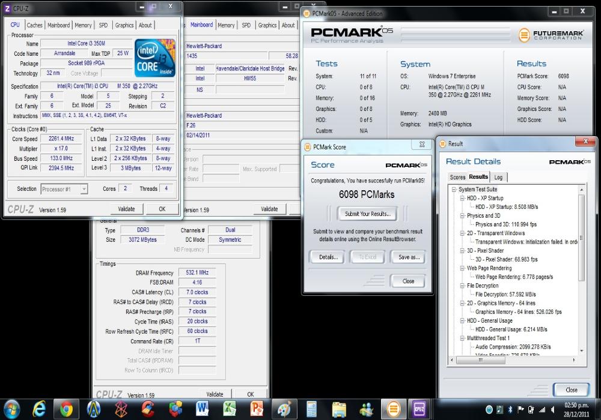Open SPD tab in front CPU-Z window

pos(103,25)
